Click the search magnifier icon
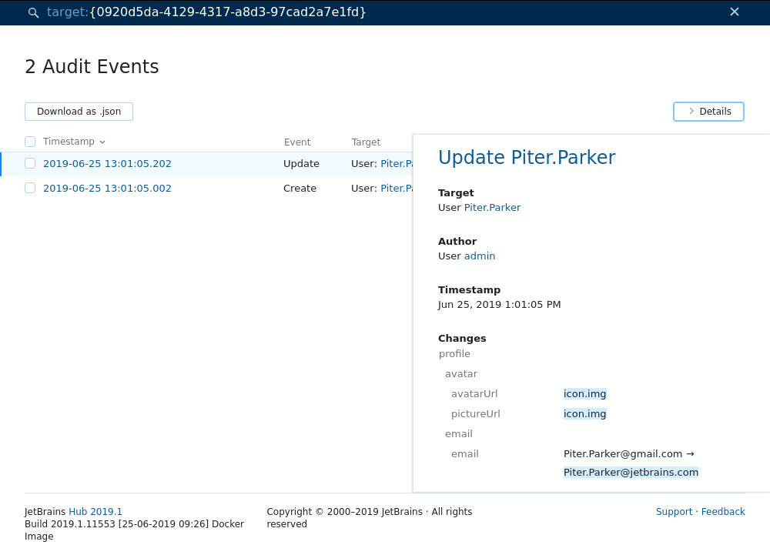 pyautogui.click(x=32, y=12)
